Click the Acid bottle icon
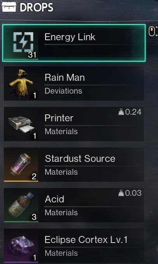Screen dimensions: 158x264 coord(21,205)
